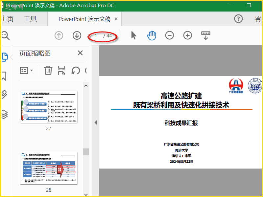Image resolution: width=263 pixels, height=197 pixels.
Task: Click the 广东省高速公路有限公司 text
Action: (181, 144)
